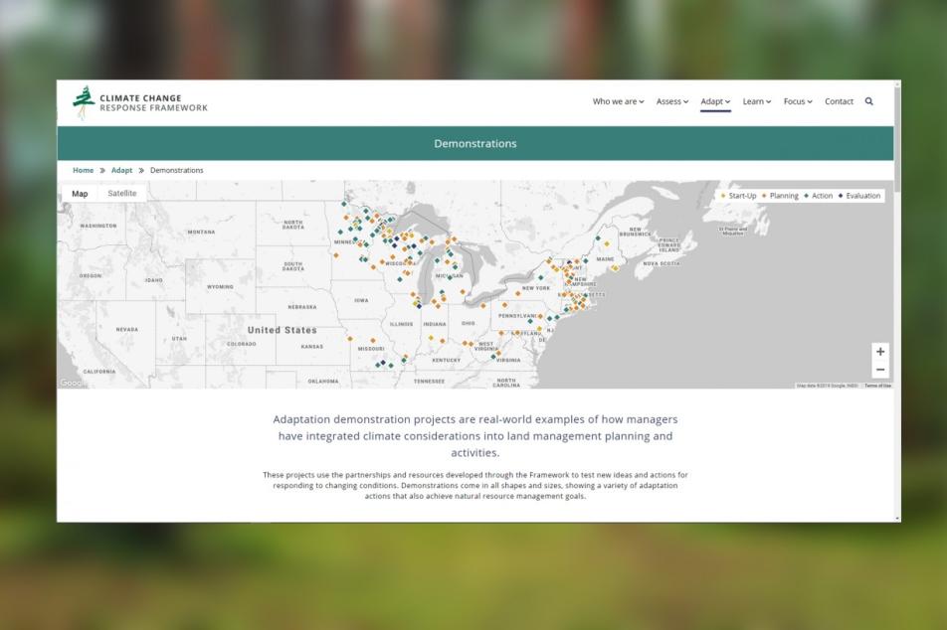Switch map view to Satellite
Image resolution: width=947 pixels, height=630 pixels.
tap(122, 193)
